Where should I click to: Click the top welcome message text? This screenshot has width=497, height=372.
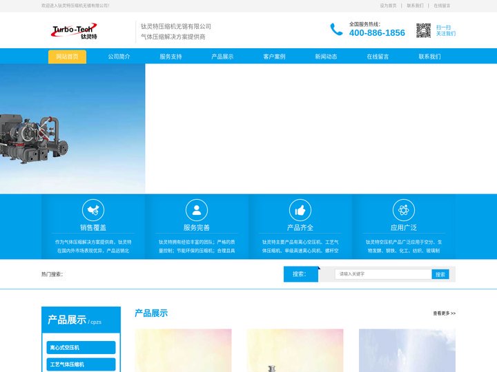75,6
